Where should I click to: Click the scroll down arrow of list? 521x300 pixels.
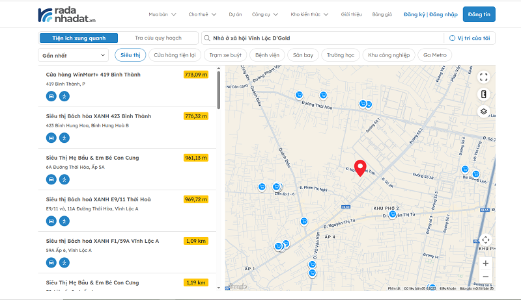coord(218,288)
